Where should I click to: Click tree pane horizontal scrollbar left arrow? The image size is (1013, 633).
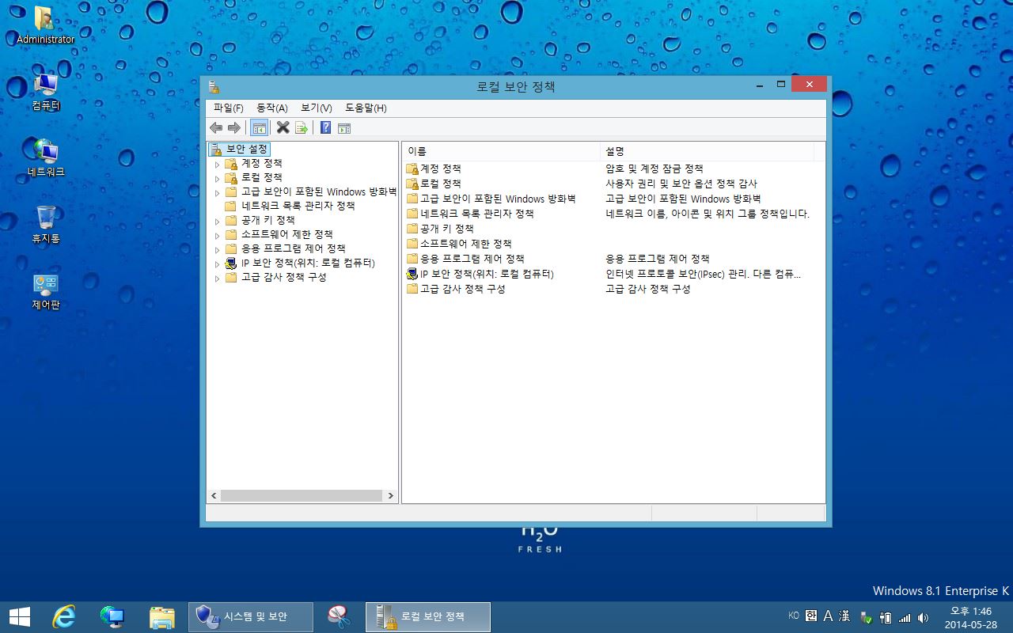(213, 495)
